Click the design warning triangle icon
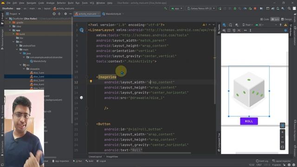The image size is (297, 167). (x=285, y=25)
